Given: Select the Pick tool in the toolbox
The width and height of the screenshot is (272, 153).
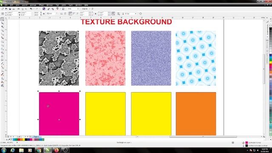Looking at the screenshot, I should pos(2,19).
